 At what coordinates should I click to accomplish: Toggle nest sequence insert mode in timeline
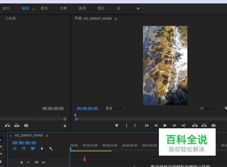(15, 149)
